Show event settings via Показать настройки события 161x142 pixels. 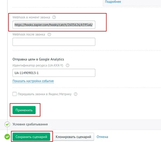33,81
